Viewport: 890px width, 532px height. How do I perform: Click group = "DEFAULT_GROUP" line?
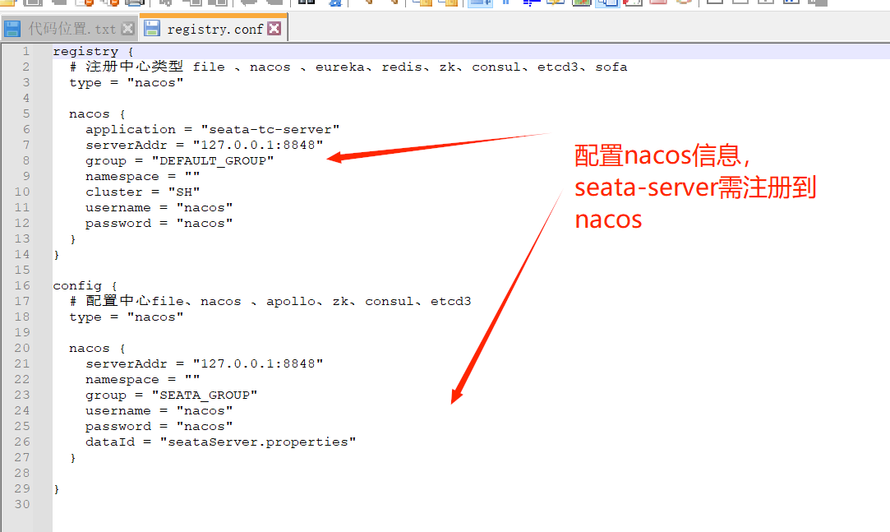point(179,160)
